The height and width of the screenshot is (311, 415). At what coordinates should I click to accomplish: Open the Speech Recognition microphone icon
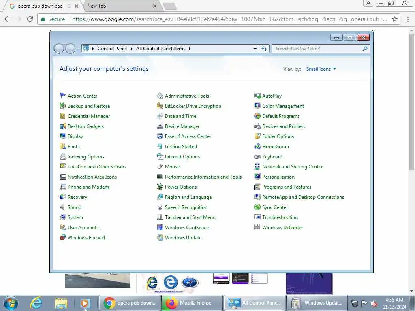(160, 207)
